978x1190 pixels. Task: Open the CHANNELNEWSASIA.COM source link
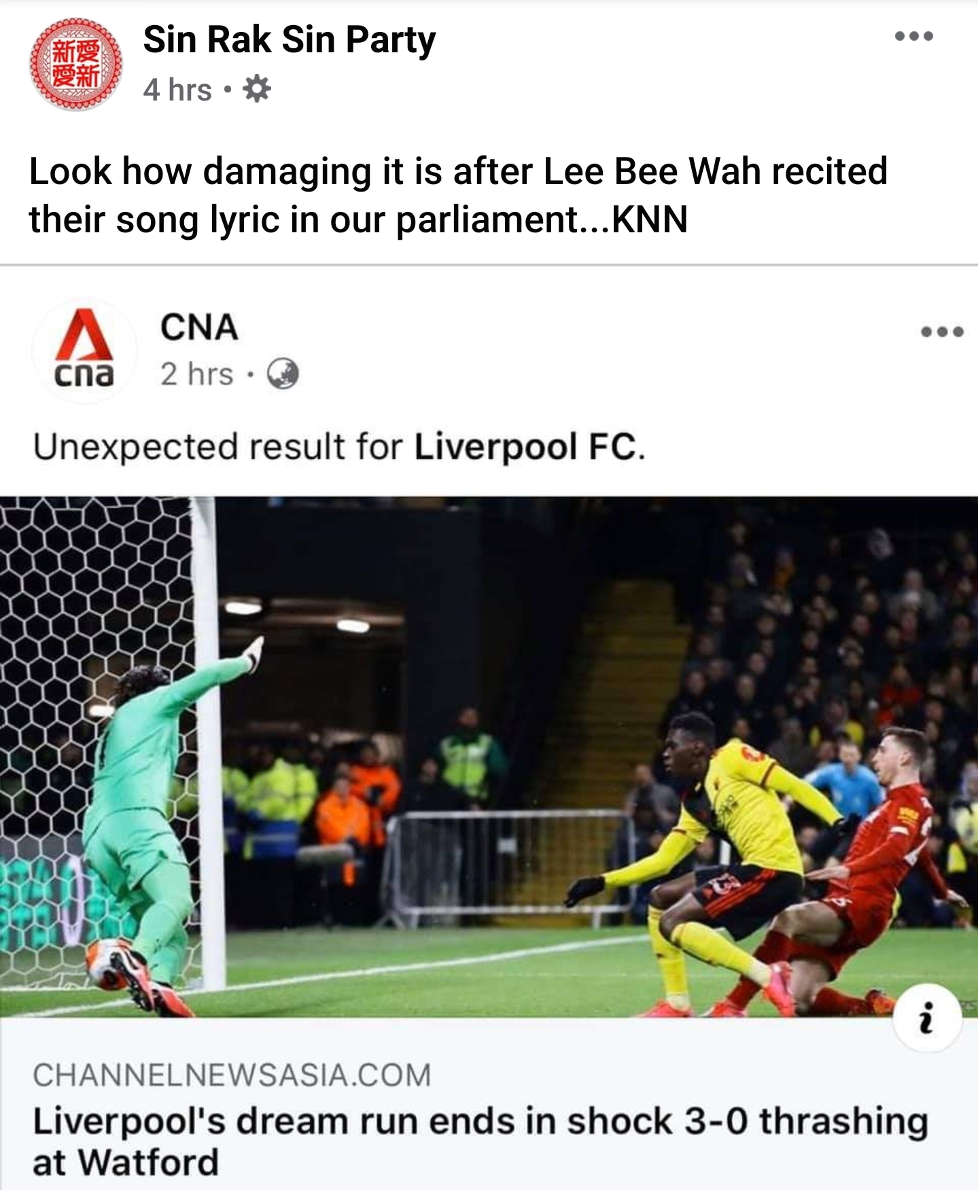coord(232,1075)
